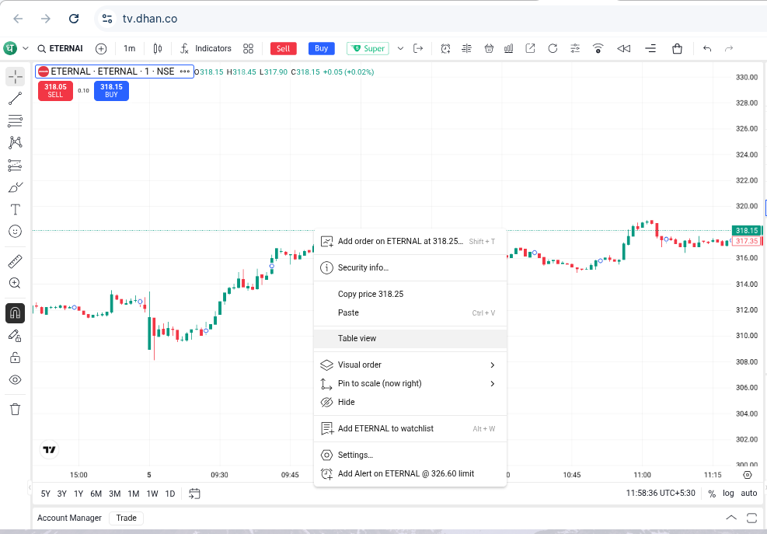
Task: Start bar replay with the rewind icon
Action: pyautogui.click(x=624, y=48)
